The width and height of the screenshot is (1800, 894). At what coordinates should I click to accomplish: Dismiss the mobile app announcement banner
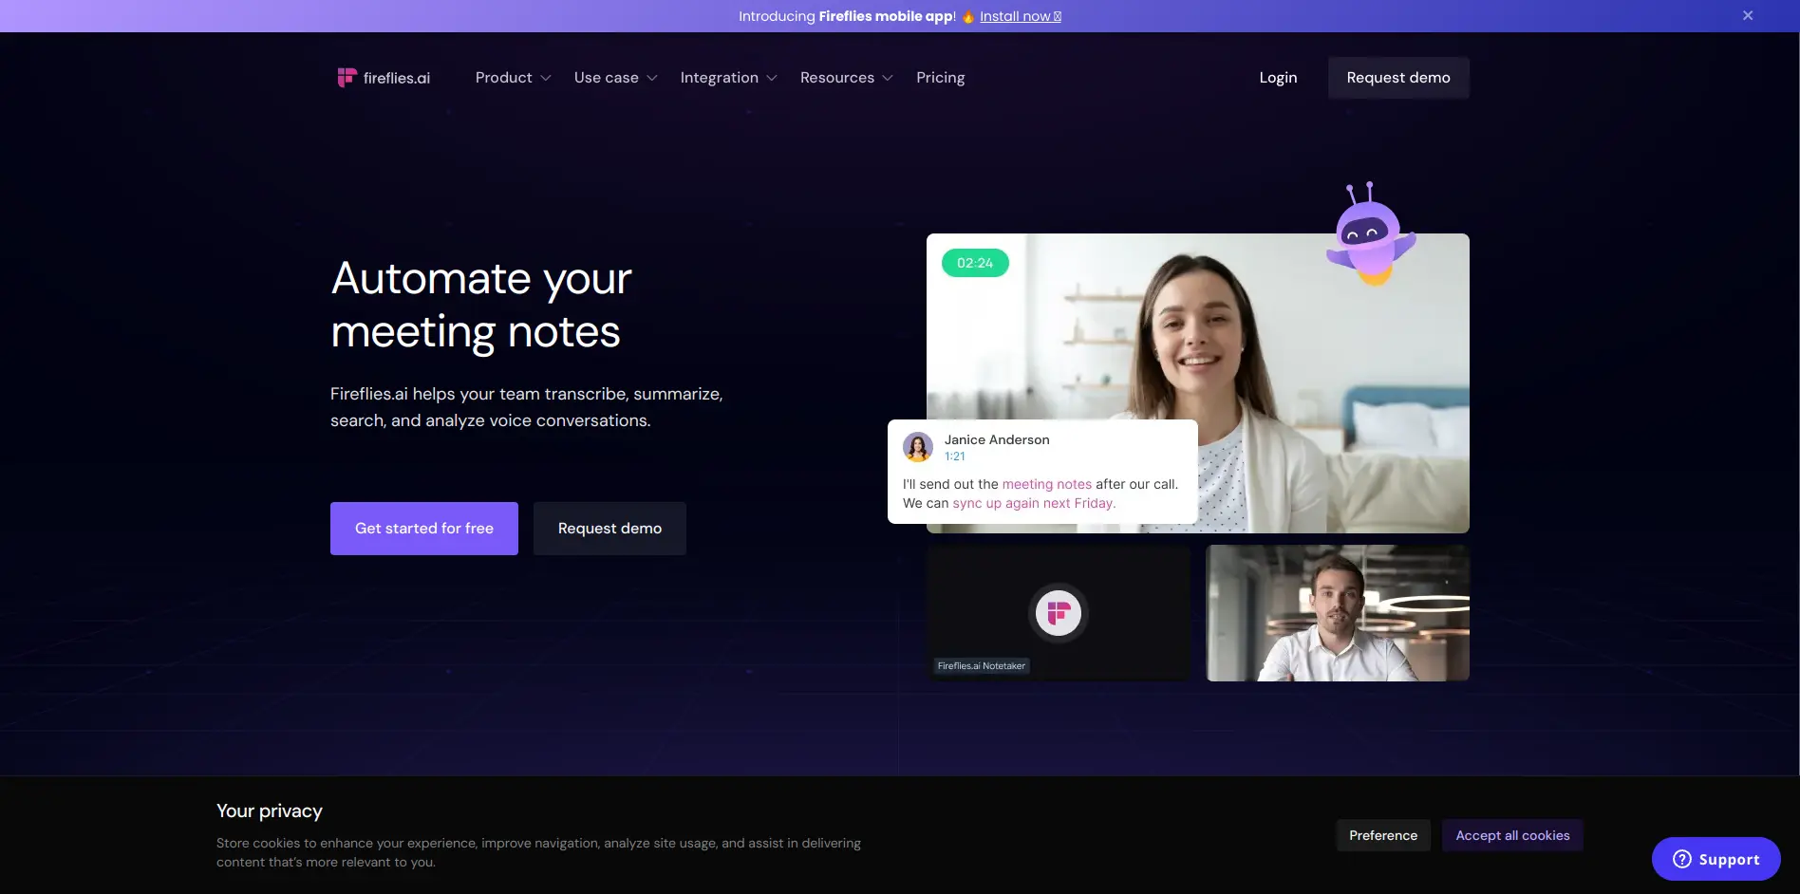click(x=1747, y=15)
